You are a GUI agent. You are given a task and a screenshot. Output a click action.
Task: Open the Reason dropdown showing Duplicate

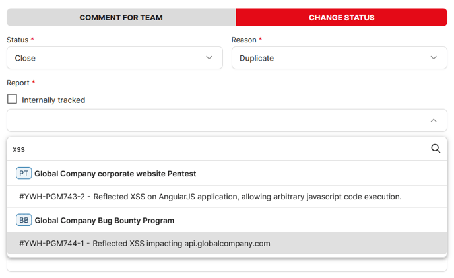[339, 58]
